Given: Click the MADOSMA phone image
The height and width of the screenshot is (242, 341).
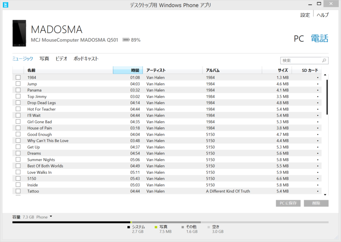Looking at the screenshot, I should pyautogui.click(x=19, y=33).
